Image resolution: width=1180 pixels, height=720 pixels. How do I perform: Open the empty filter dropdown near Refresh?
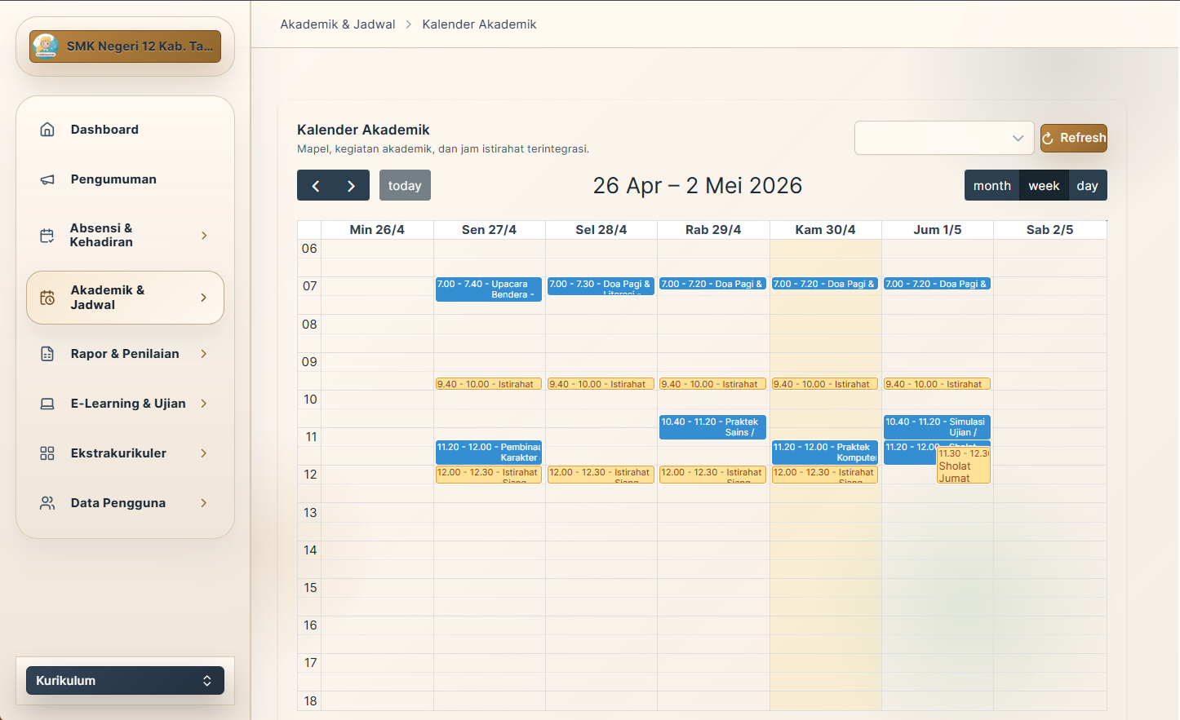943,138
